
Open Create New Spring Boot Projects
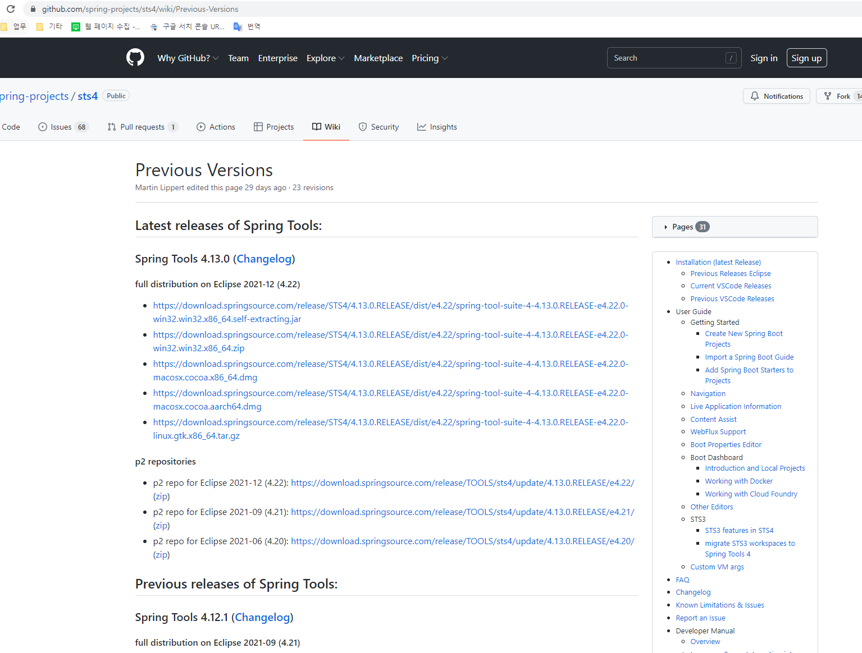tap(744, 339)
